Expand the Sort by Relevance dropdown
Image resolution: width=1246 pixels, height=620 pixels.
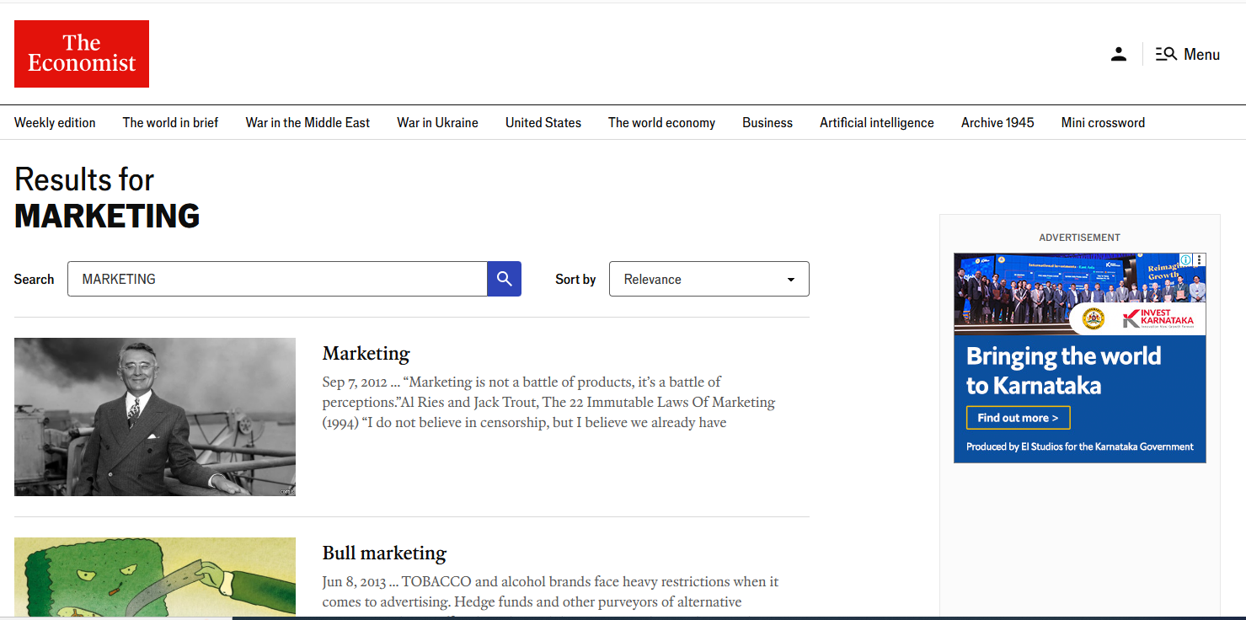pos(709,279)
